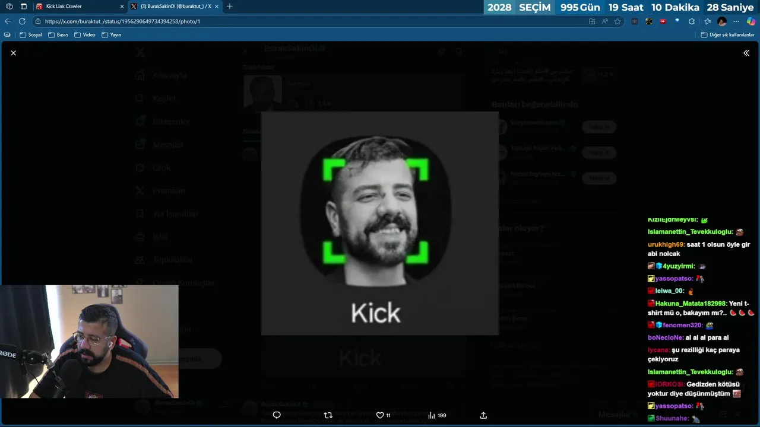Open a new browser tab
The height and width of the screenshot is (427, 760).
tap(230, 6)
